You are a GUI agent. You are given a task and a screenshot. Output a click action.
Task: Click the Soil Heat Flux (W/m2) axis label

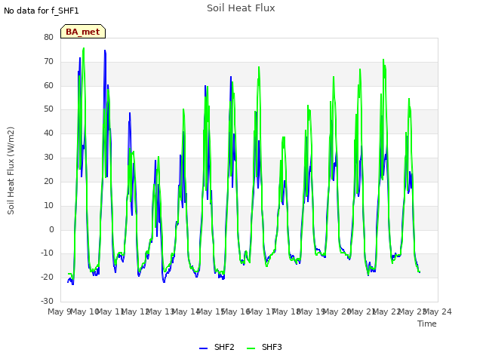11,170
